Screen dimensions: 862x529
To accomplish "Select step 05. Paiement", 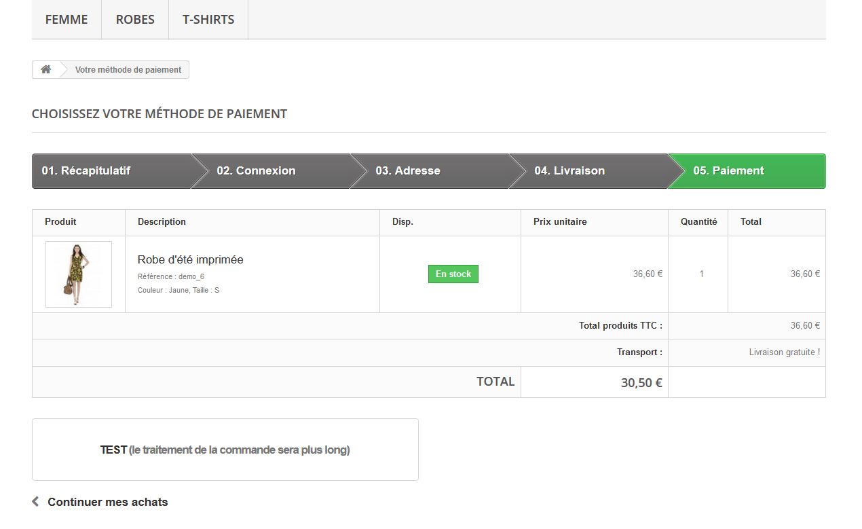I will click(x=729, y=171).
